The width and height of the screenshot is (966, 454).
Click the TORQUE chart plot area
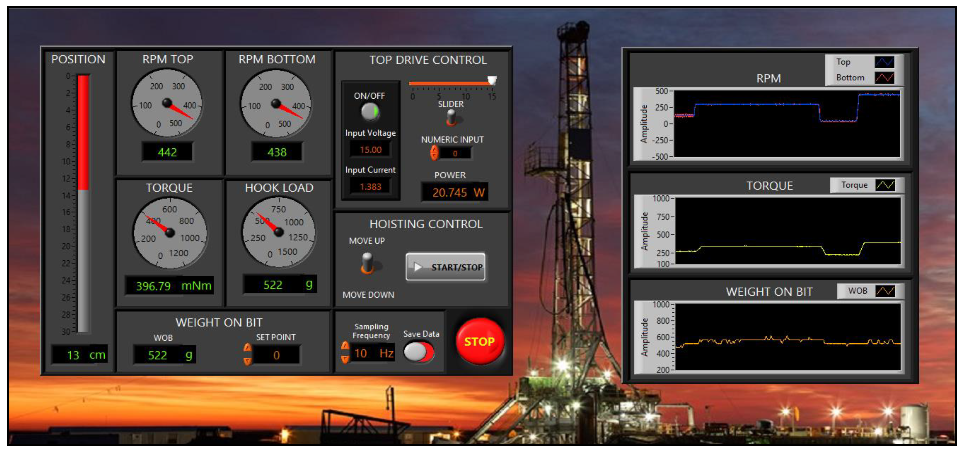pos(788,231)
